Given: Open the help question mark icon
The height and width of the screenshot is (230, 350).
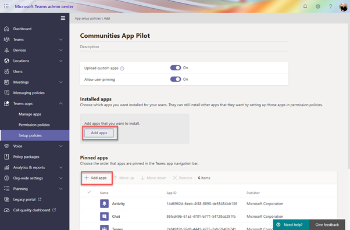Looking at the screenshot, I should click(x=331, y=6).
